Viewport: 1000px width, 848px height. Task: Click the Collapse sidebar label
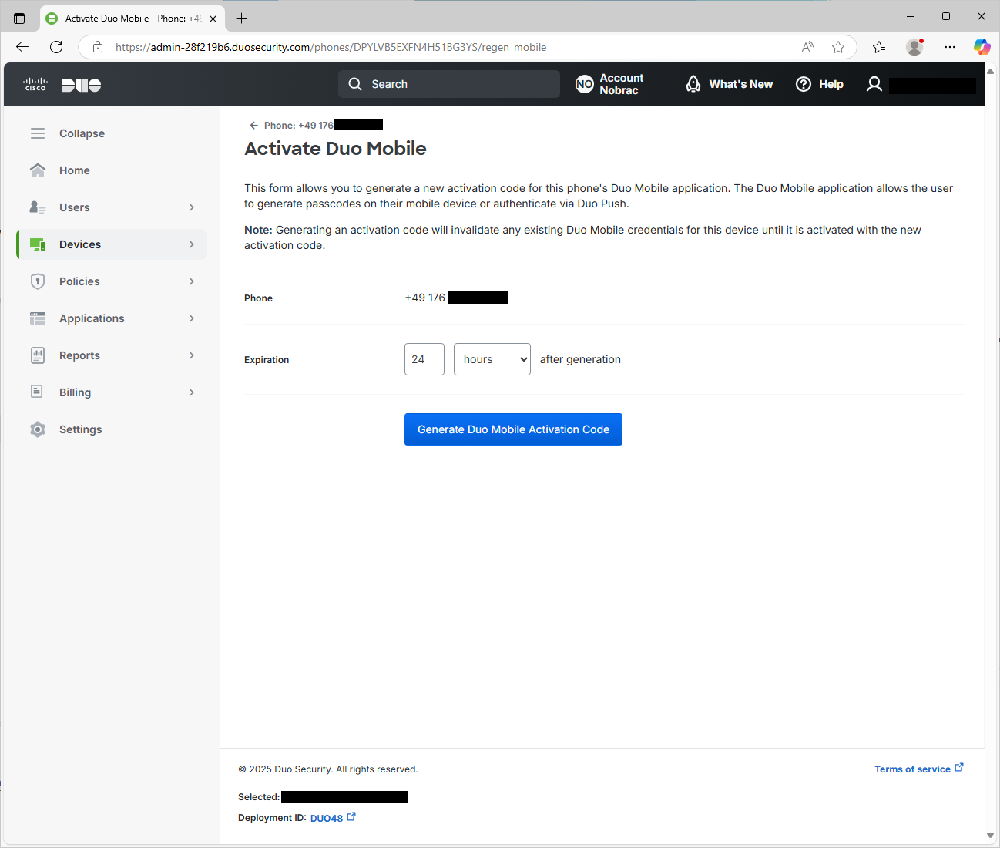click(x=82, y=133)
